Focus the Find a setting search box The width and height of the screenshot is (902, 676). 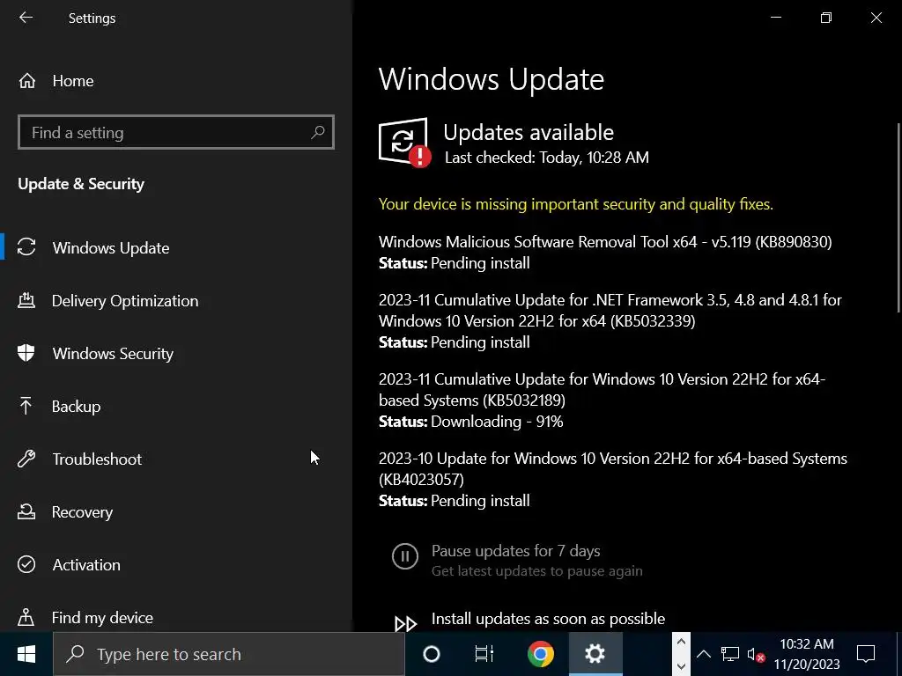(x=176, y=132)
